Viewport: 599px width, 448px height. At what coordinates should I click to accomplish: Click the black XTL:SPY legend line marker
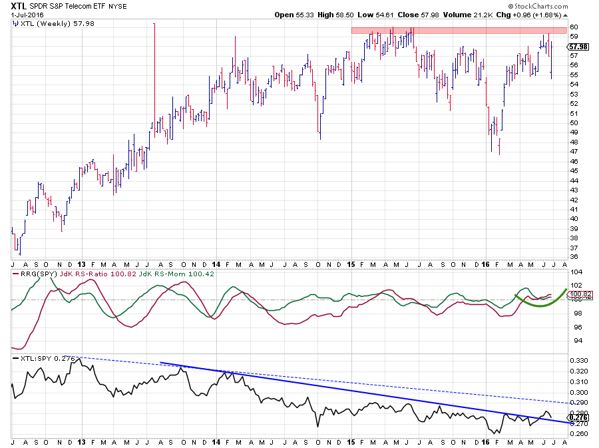point(15,359)
